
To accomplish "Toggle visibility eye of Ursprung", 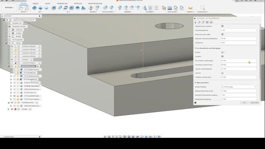I will pos(10,30).
